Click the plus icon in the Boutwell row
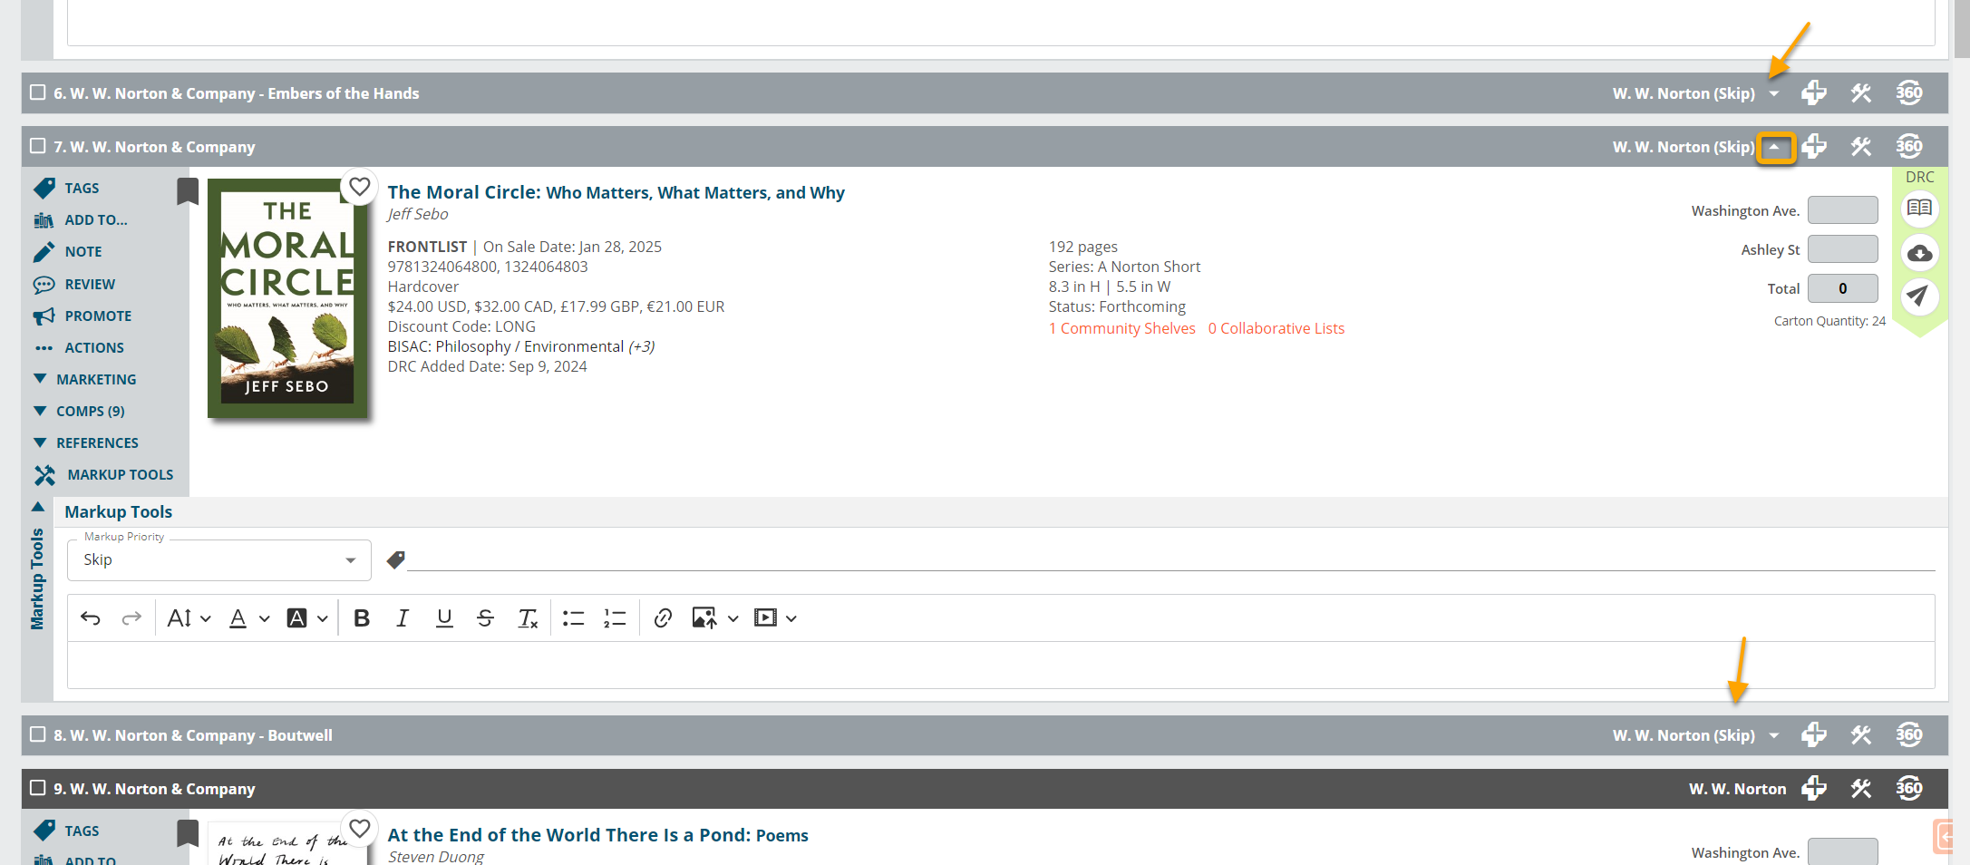The width and height of the screenshot is (1970, 865). [x=1813, y=734]
